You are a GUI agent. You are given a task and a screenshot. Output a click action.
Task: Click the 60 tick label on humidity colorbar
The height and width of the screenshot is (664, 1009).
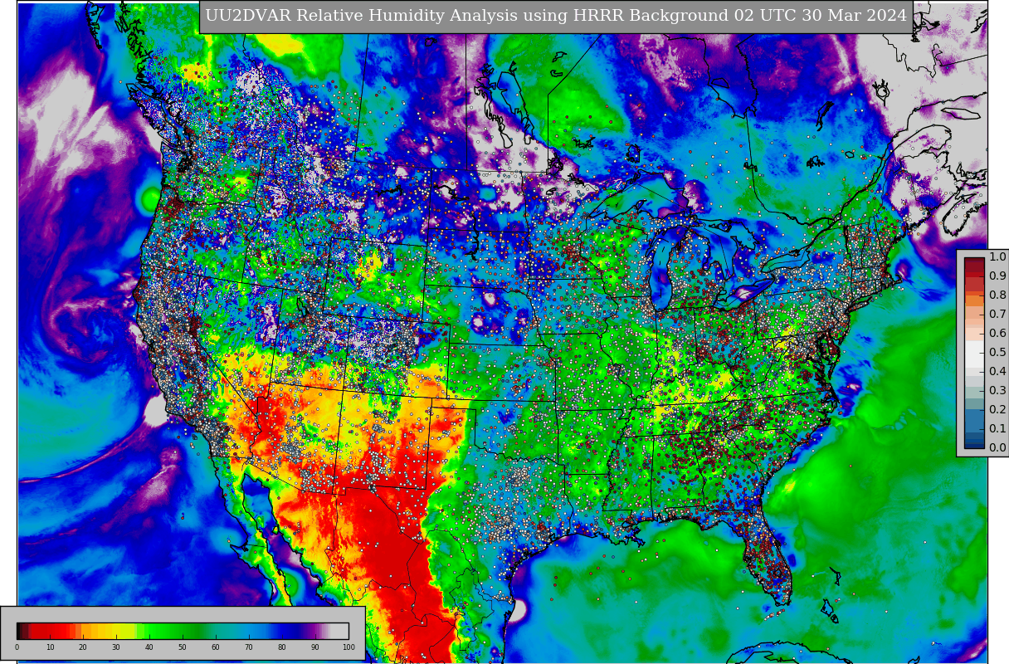click(x=216, y=647)
